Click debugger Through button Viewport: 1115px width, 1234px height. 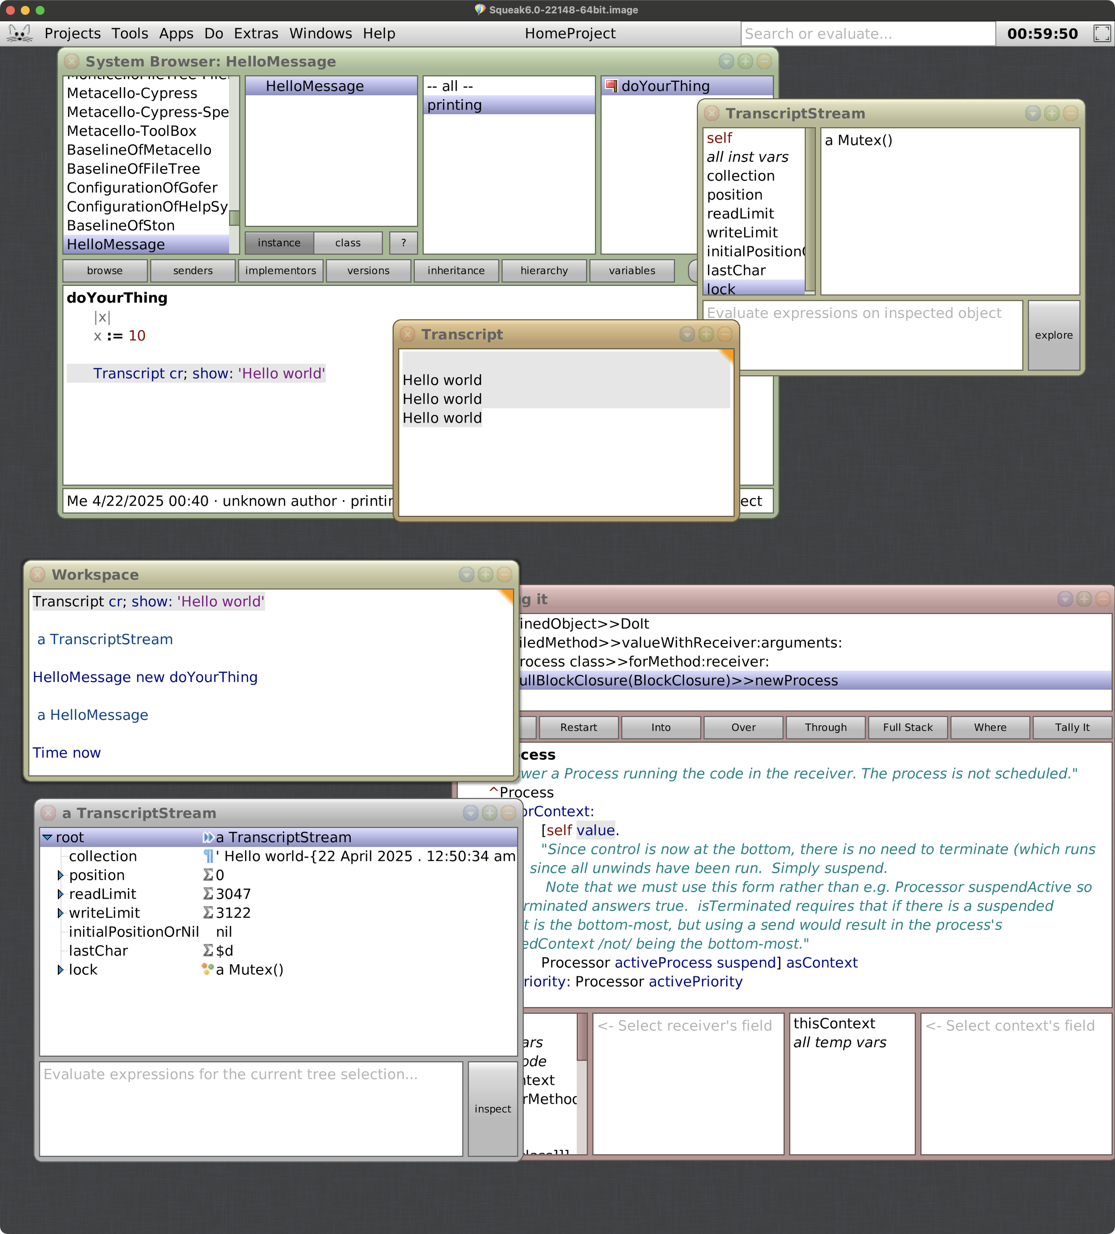click(825, 727)
